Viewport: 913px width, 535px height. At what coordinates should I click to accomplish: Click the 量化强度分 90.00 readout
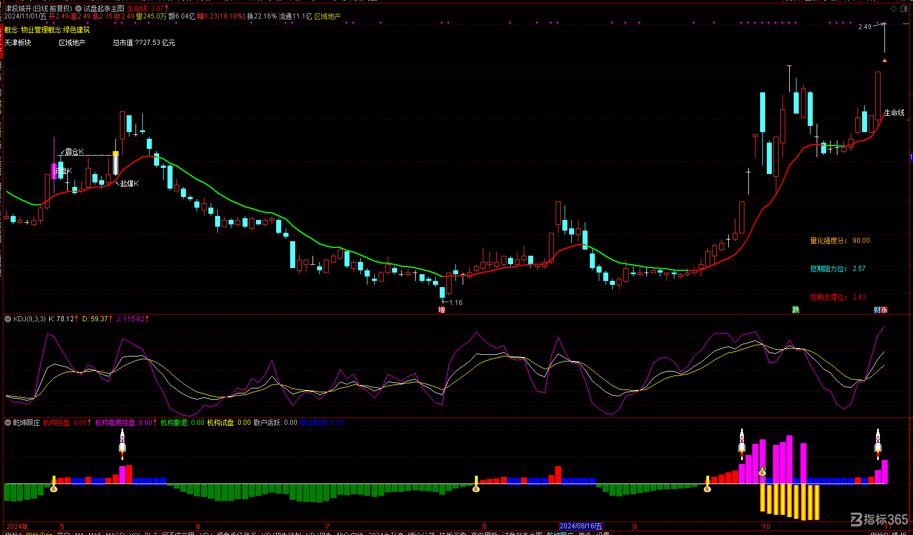[840, 241]
